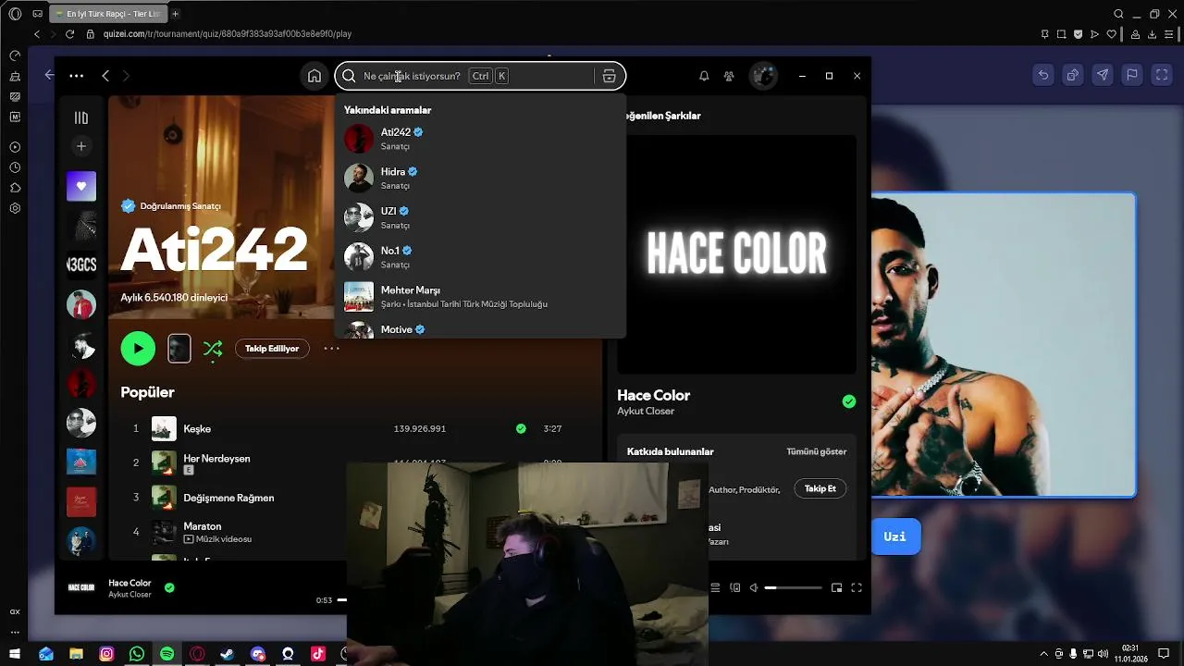The width and height of the screenshot is (1184, 666).
Task: Click the quiz flag report button
Action: point(1132,76)
